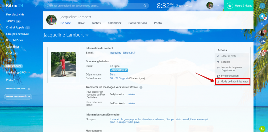Screen dimensions: 268x132
Task: Open the help question mark icon
Action: [x=262, y=6]
